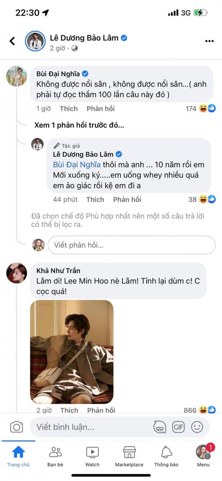Screen dimensions: 222x481
Task: Open the thumbs-up reaction beside 38
Action: click(211, 199)
